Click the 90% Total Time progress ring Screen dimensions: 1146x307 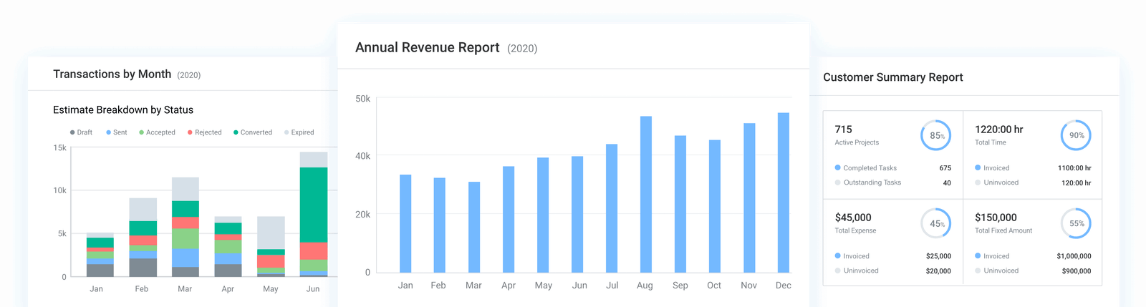tap(1076, 135)
